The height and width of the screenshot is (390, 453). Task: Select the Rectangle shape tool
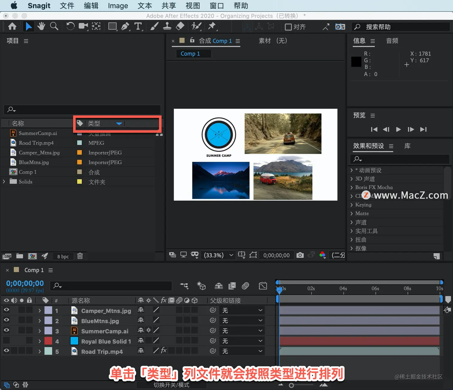click(x=112, y=27)
